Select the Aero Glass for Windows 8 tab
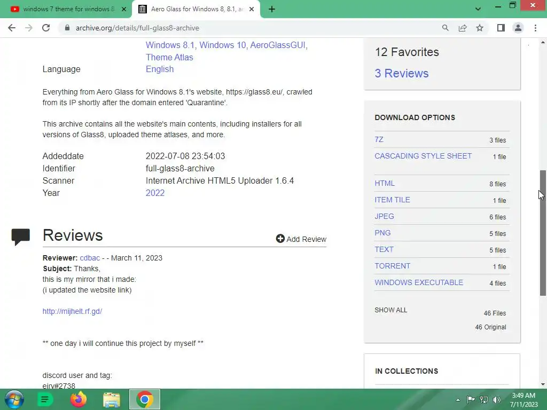Viewport: 547px width, 410px height. tap(196, 9)
